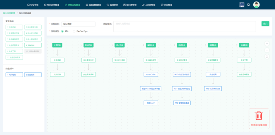
Task: Click 安全部署要求 node under 部署阶段
Action: click(x=213, y=60)
